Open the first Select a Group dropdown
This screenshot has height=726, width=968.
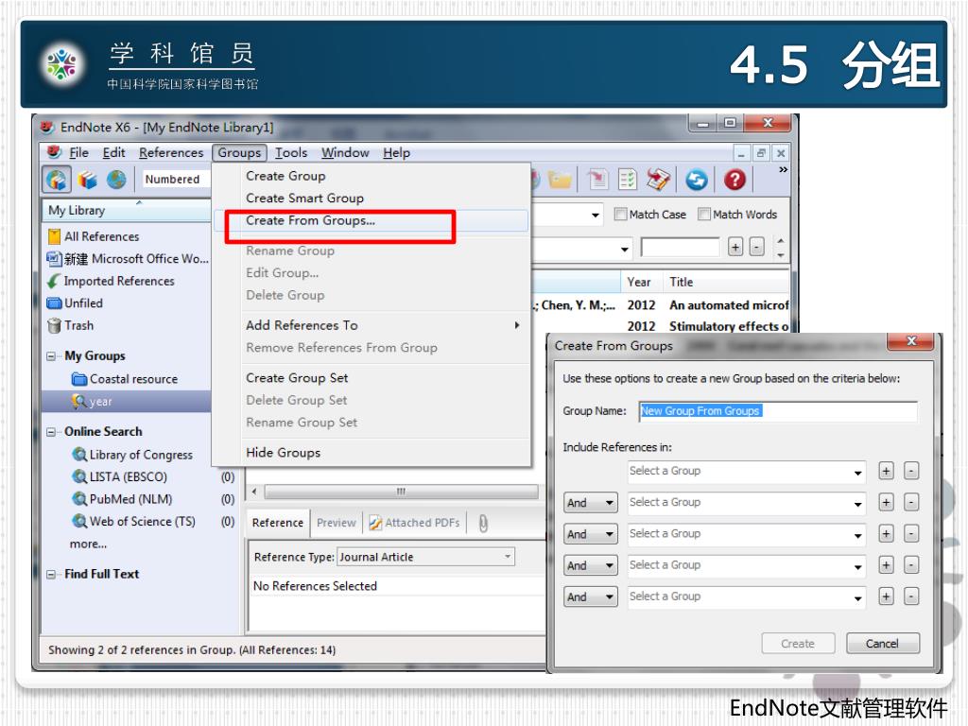[747, 472]
